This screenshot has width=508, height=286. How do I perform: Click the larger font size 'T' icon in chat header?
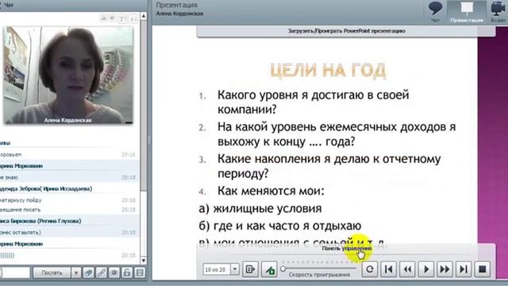[x=122, y=19]
